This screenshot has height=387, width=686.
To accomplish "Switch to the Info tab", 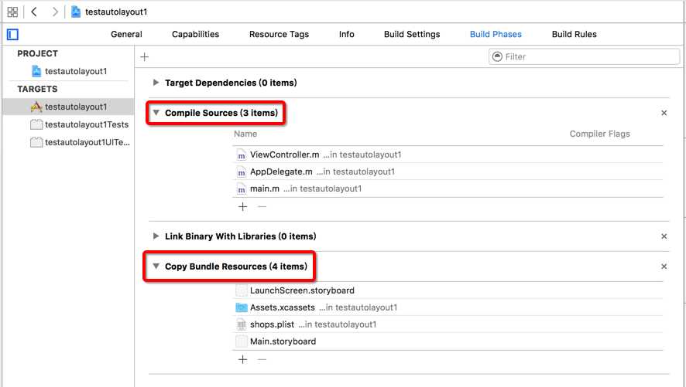I will click(347, 35).
